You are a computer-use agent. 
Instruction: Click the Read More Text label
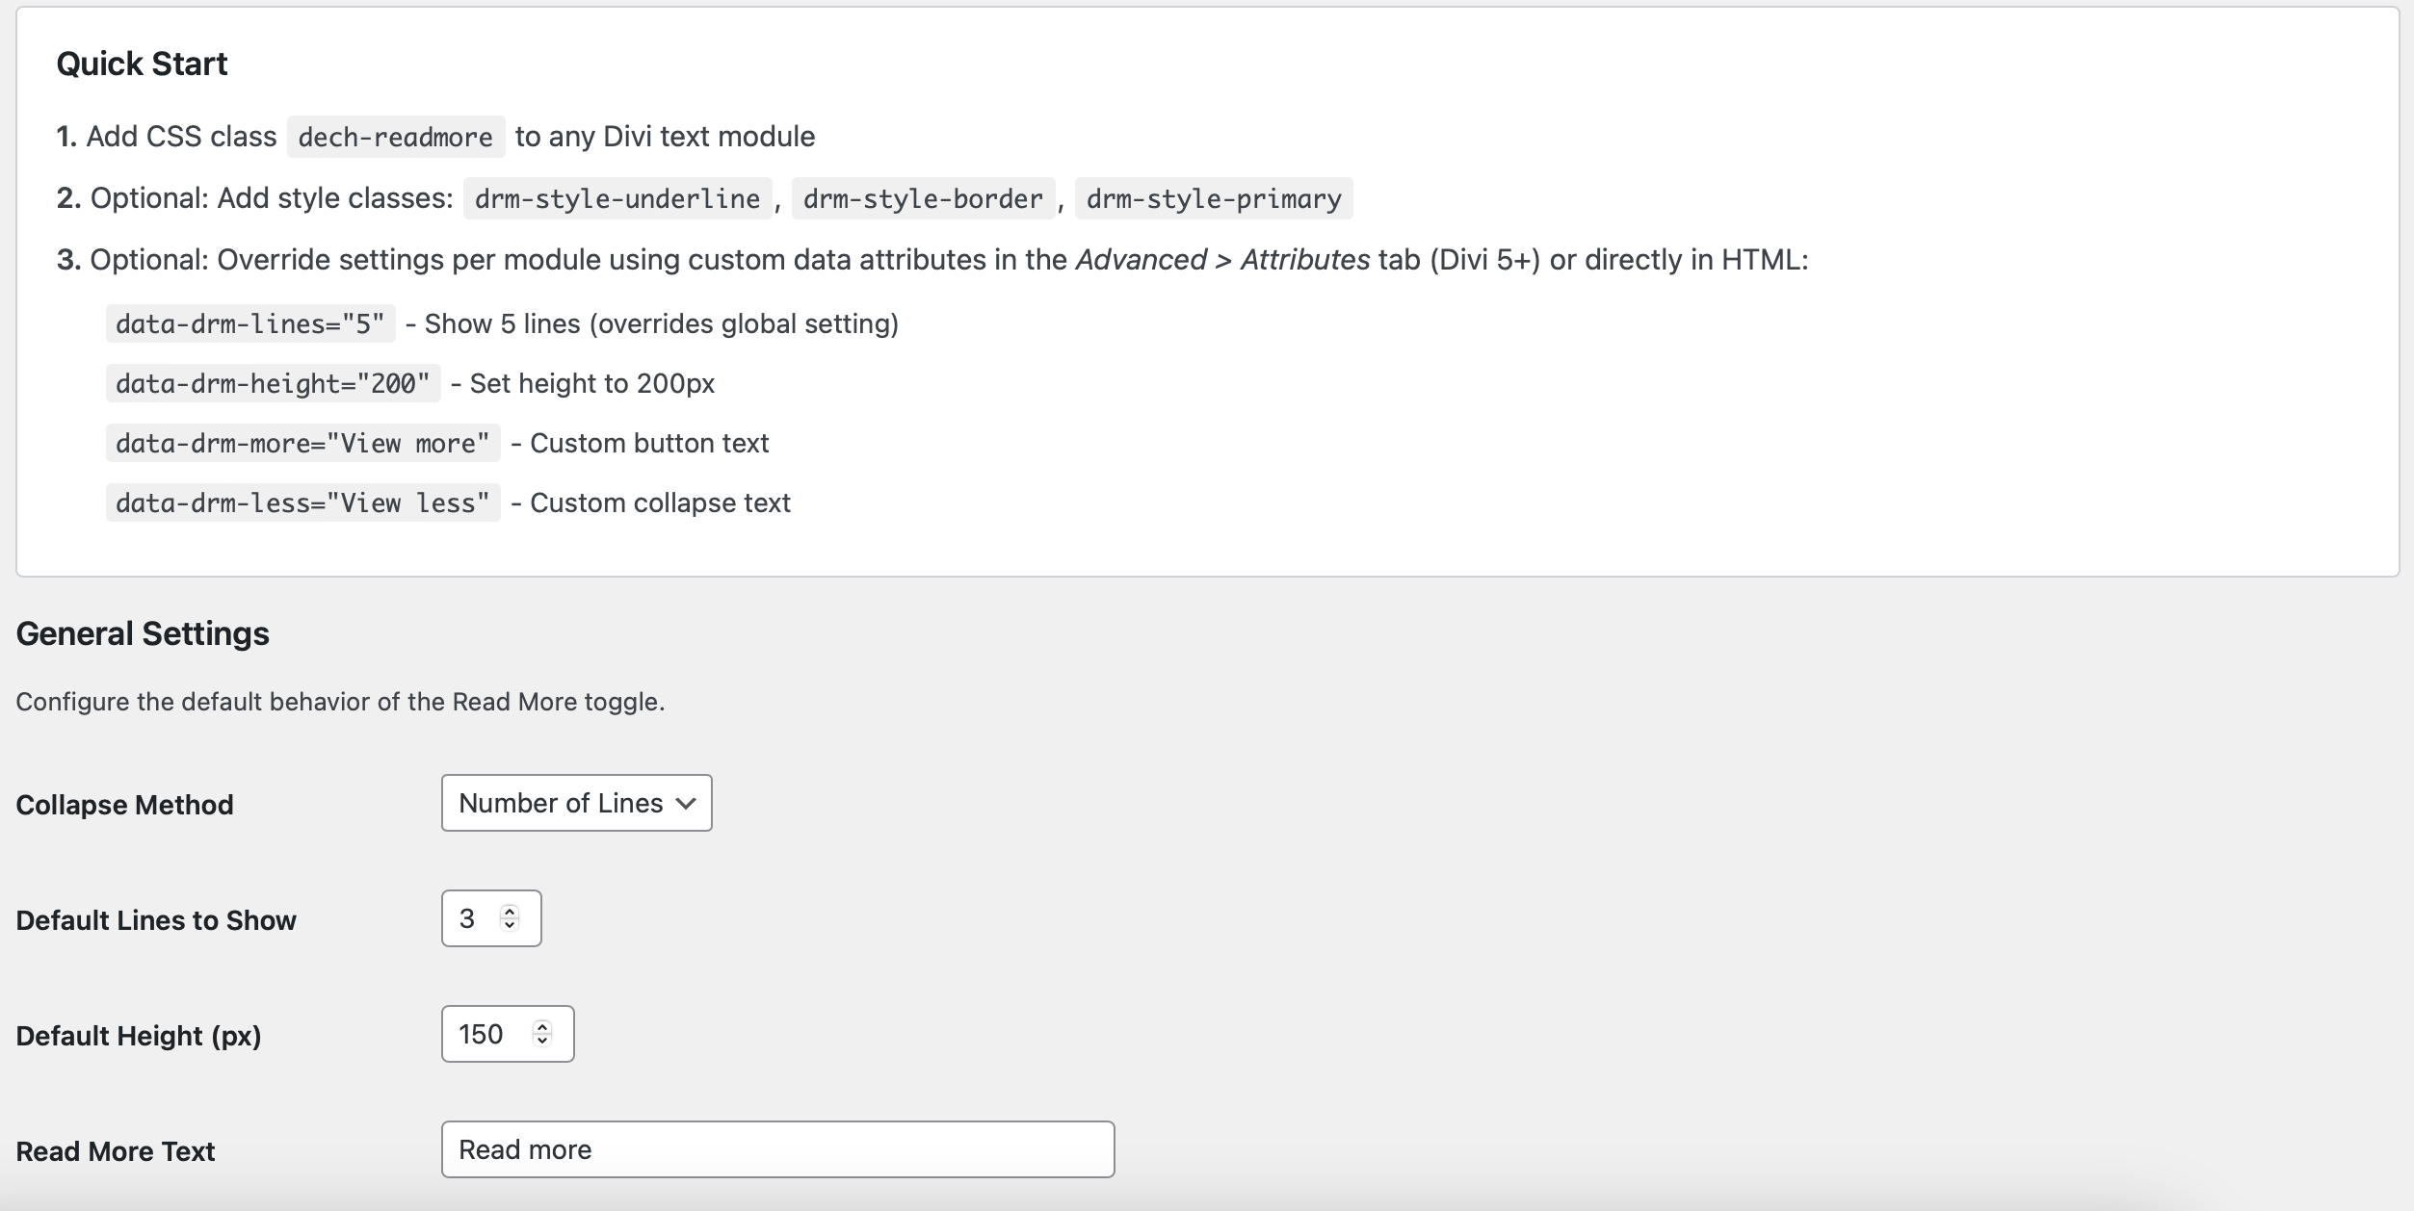(x=116, y=1151)
